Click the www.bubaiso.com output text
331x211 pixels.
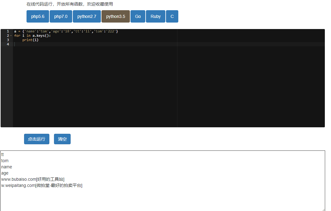(x=33, y=179)
